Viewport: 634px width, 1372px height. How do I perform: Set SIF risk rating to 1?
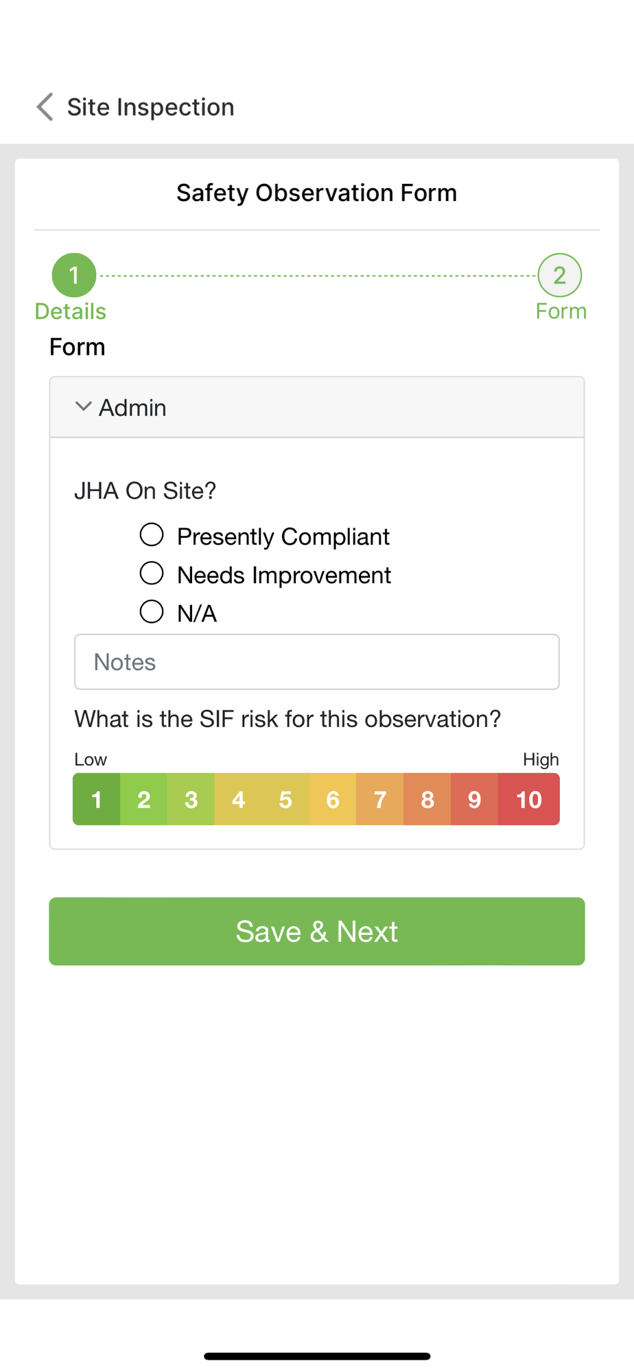pyautogui.click(x=97, y=799)
